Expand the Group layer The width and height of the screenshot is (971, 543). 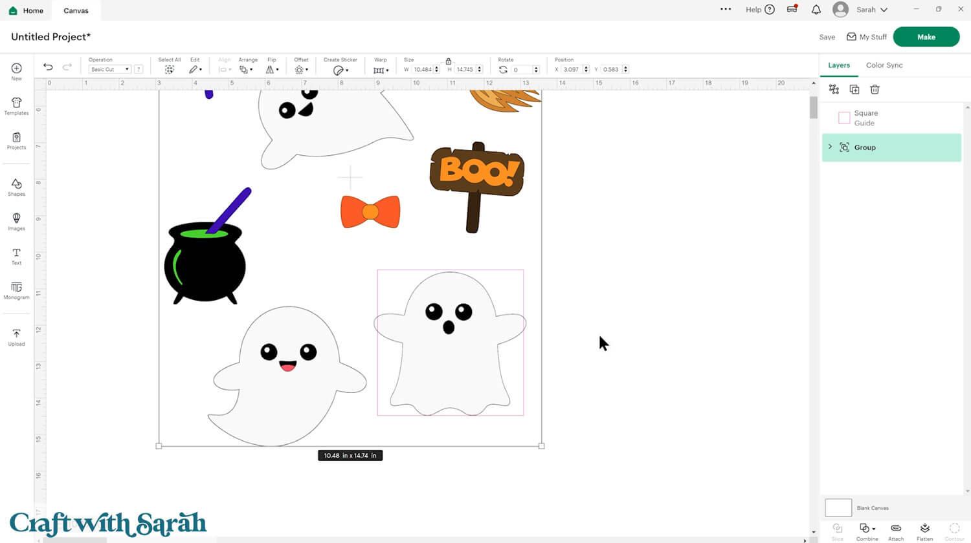(830, 147)
